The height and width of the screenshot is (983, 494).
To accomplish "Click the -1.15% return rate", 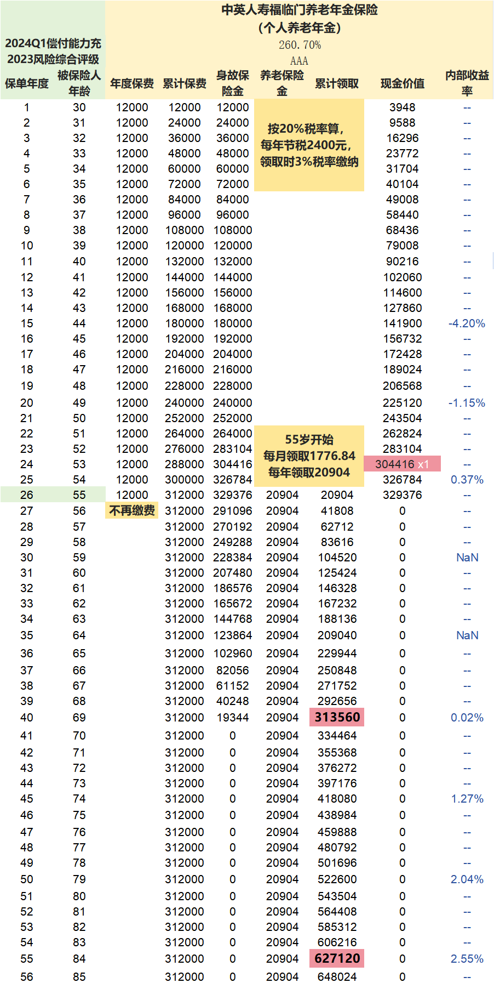I will point(467,403).
